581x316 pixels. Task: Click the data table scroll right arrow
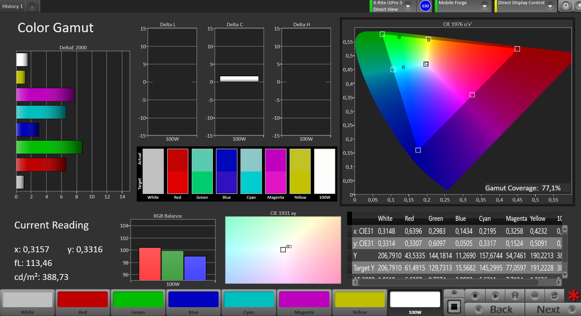[559, 282]
